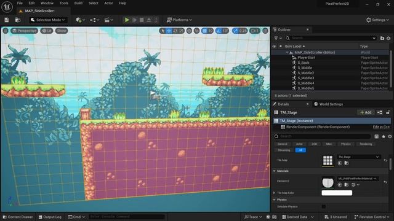This screenshot has width=394, height=221.
Task: Toggle property matrix grid icon in Details
Action: [376, 136]
